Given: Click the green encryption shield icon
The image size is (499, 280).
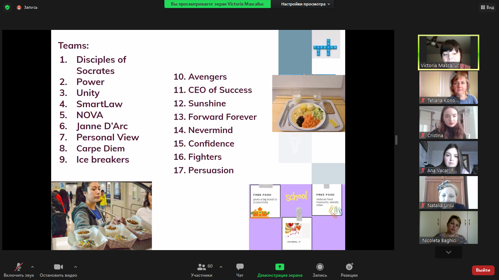Looking at the screenshot, I should tap(7, 7).
